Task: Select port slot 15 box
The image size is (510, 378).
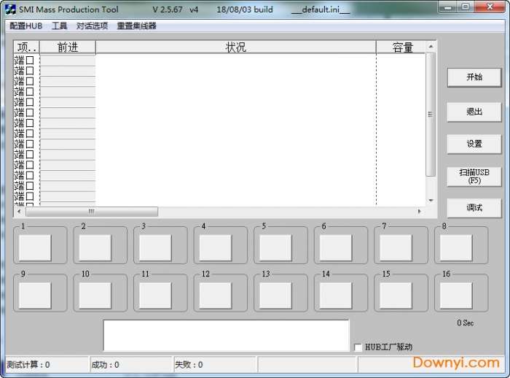Action: point(396,296)
